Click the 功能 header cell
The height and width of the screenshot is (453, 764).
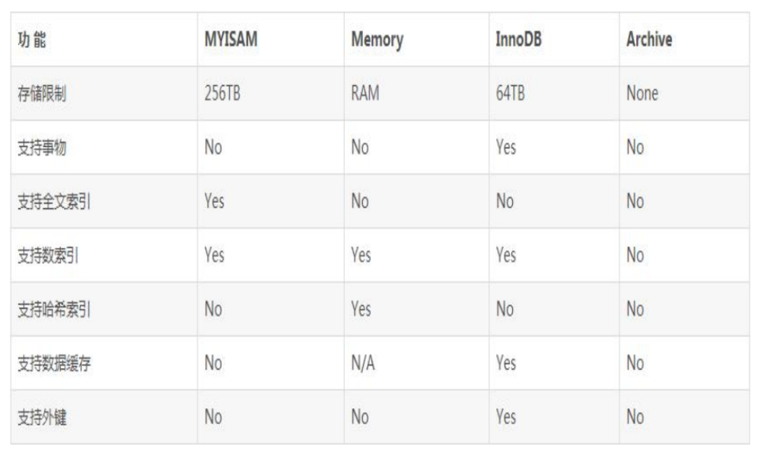click(31, 40)
